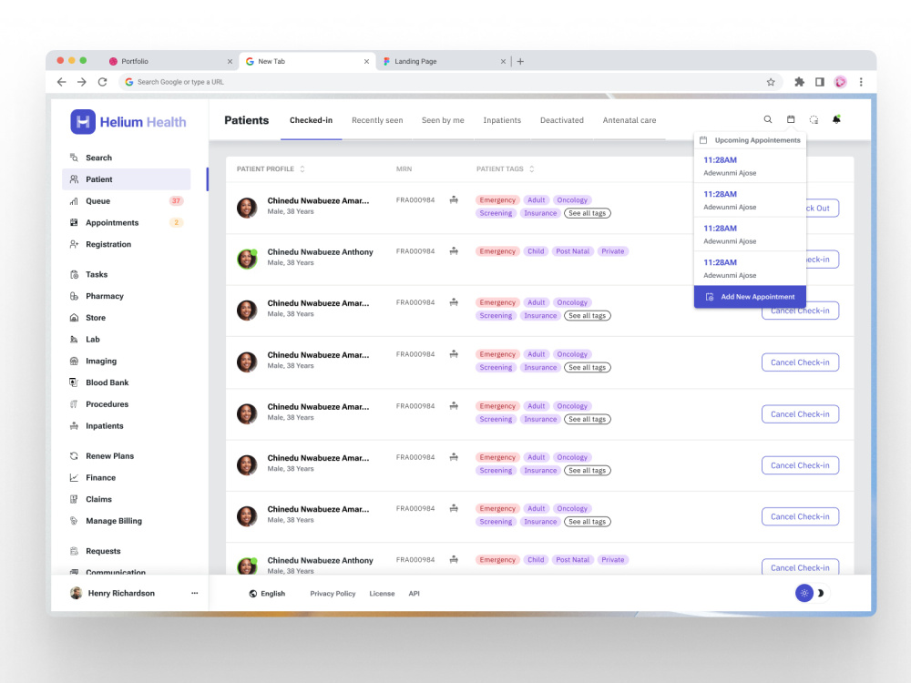Cancel Check-in for the fourth patient row
911x683 pixels.
pos(800,362)
